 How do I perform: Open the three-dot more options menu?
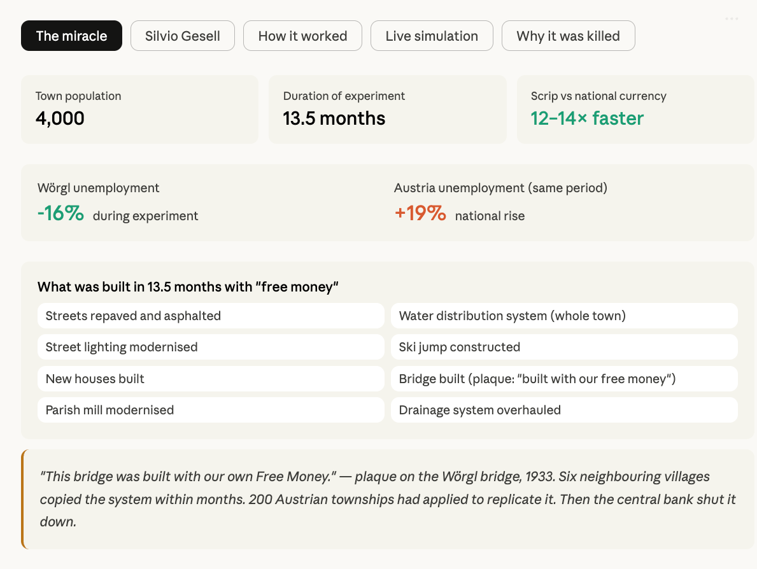732,19
